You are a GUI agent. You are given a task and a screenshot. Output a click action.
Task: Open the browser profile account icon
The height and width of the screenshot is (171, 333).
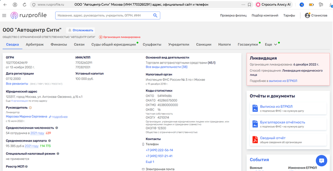pyautogui.click(x=15, y=4)
